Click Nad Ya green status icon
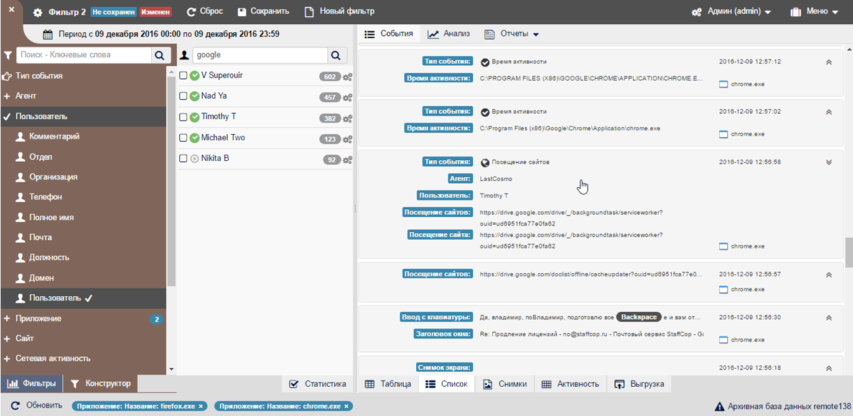This screenshot has width=853, height=416. coord(194,96)
